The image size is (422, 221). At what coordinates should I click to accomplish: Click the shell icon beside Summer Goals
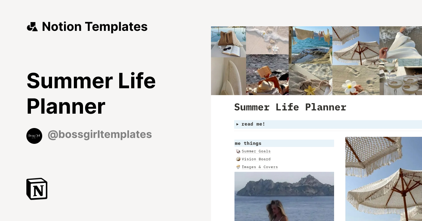[238, 151]
